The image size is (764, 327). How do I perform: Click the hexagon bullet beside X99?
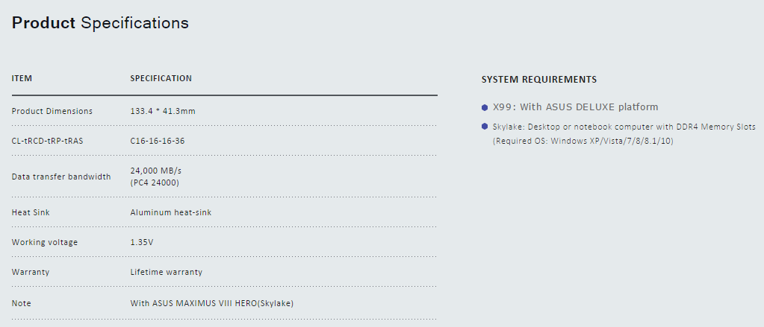click(x=485, y=107)
